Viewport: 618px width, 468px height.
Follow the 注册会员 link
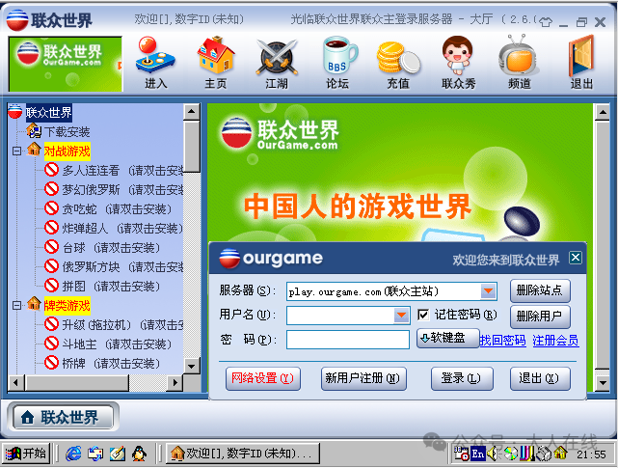pos(555,341)
